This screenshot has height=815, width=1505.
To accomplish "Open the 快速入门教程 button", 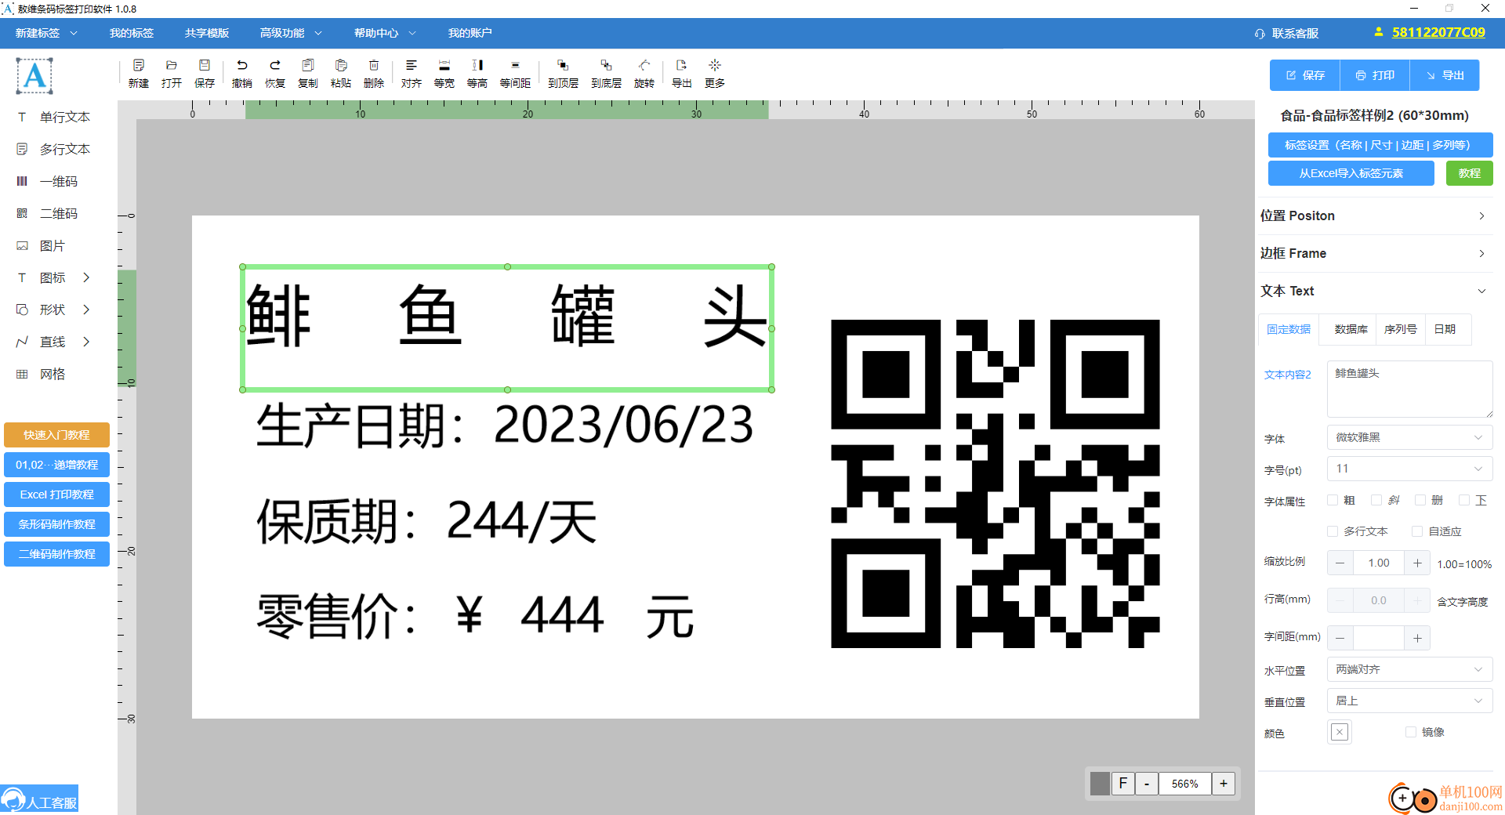I will point(56,435).
